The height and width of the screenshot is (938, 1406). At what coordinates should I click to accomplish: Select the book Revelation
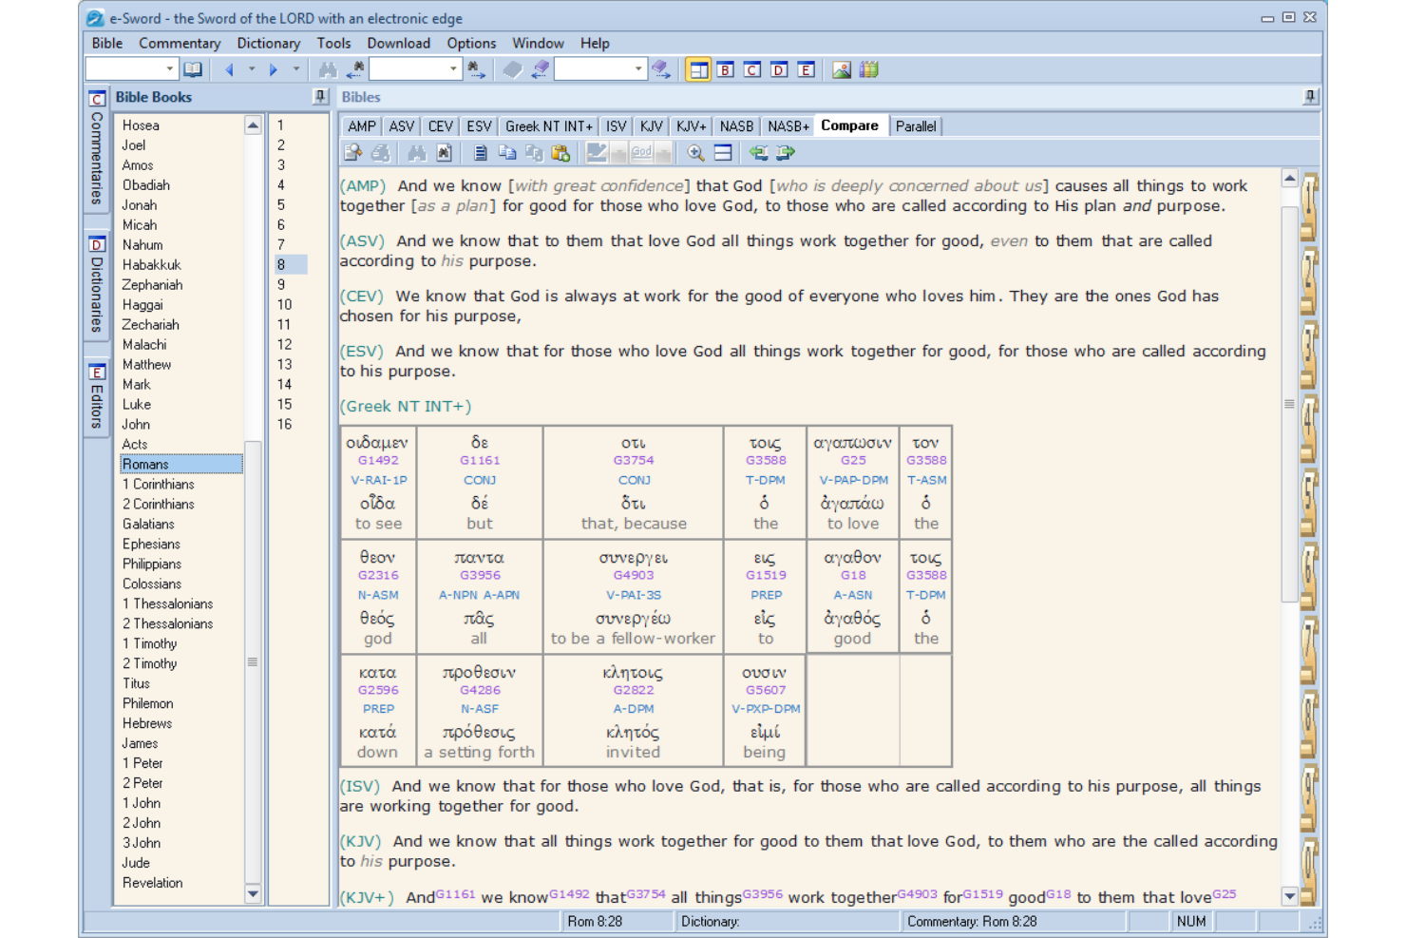click(x=152, y=883)
